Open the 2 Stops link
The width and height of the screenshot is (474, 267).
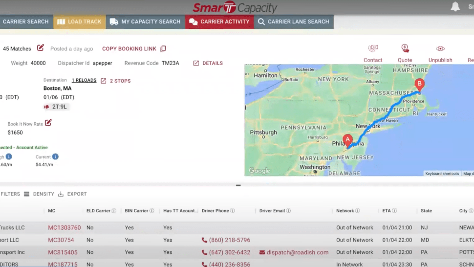pos(120,81)
